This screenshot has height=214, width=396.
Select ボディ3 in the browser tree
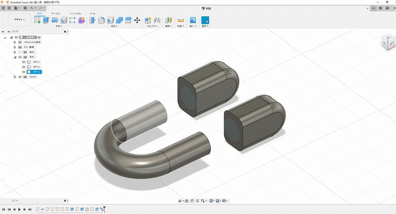[38, 72]
